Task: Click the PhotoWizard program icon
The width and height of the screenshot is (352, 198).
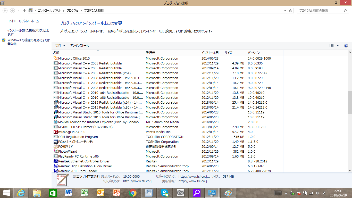Action: point(55,152)
